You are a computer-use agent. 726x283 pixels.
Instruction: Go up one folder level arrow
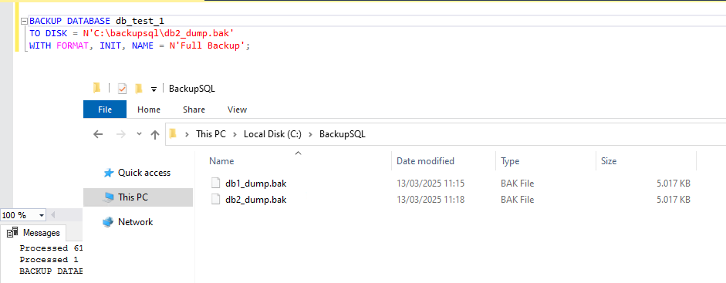[x=155, y=134]
